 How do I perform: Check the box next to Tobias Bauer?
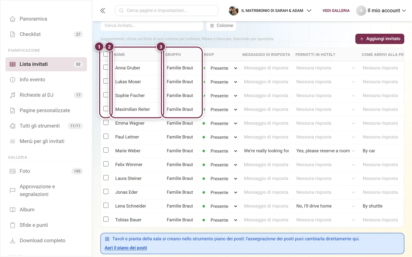[x=106, y=219]
